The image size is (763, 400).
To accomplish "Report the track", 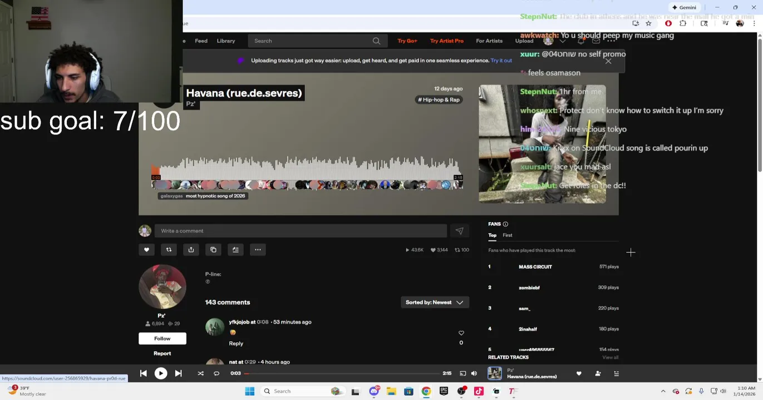I will [x=162, y=353].
